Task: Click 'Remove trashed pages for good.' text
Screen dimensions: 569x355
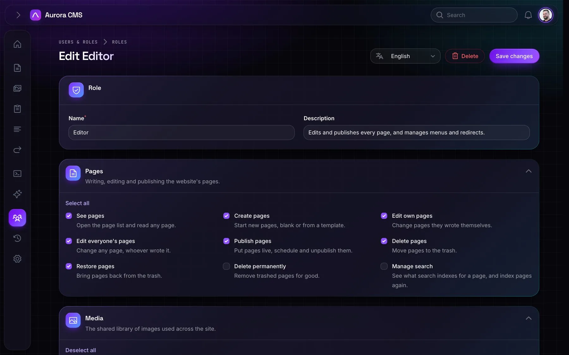Action: coord(277,276)
